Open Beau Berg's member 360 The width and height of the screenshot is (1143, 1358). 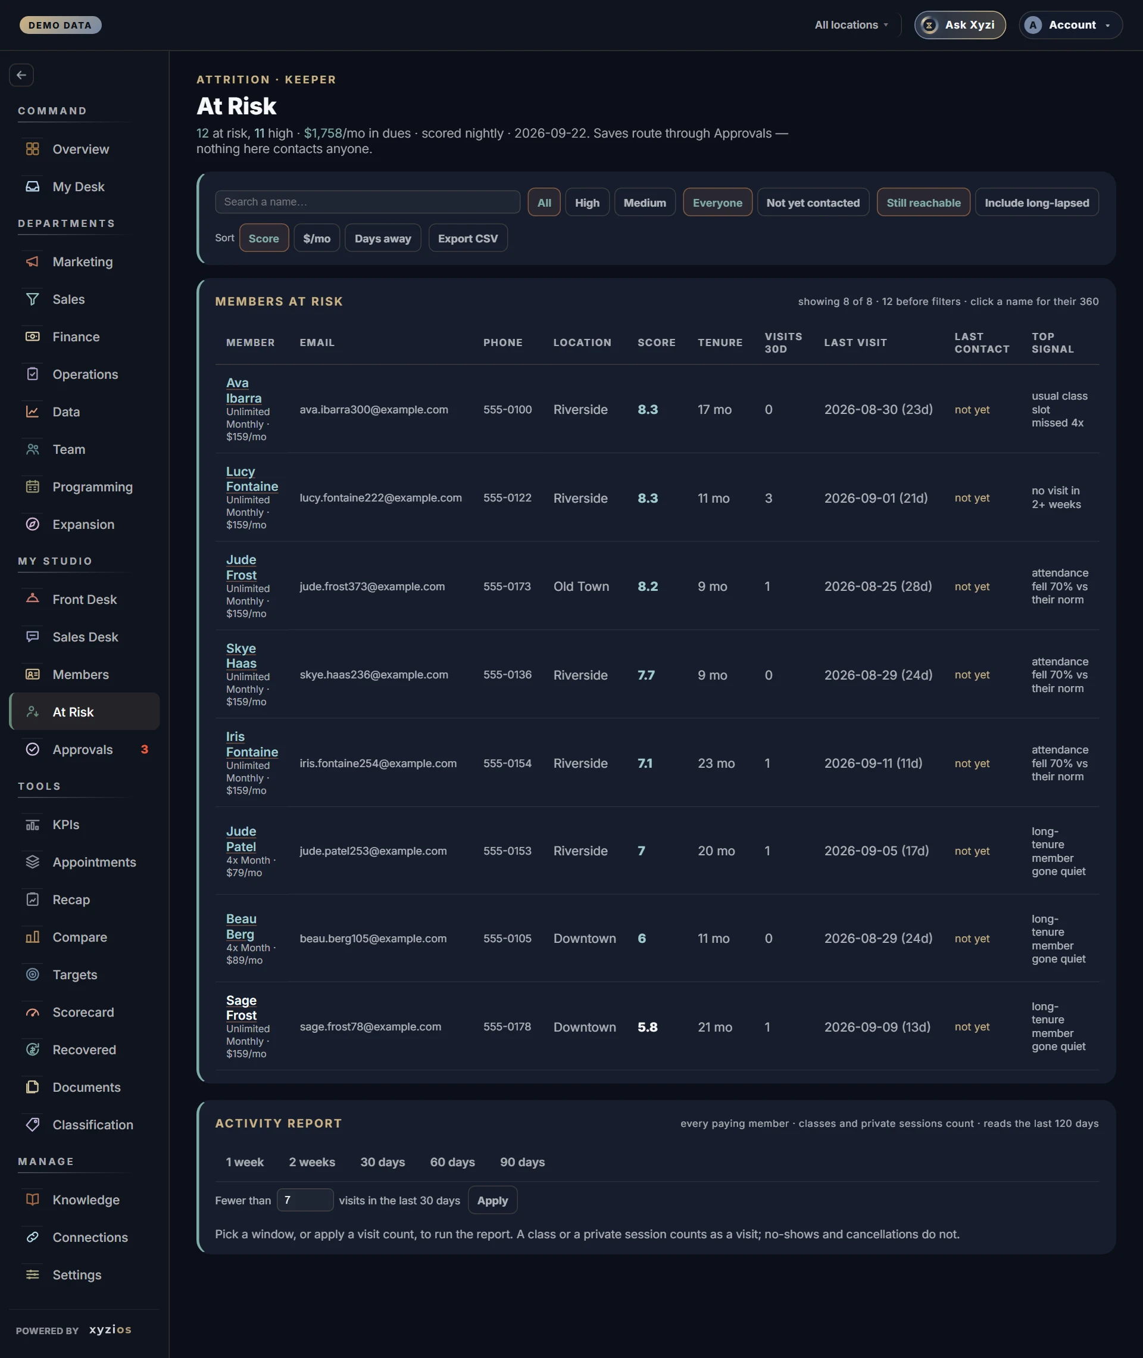pos(241,927)
